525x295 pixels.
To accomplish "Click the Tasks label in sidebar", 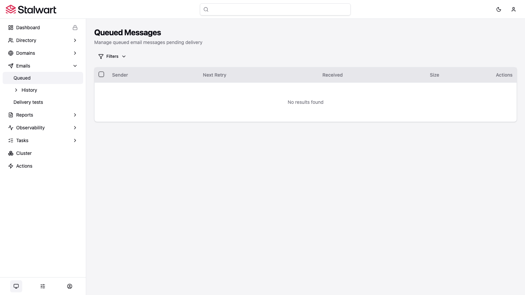I will (x=22, y=140).
